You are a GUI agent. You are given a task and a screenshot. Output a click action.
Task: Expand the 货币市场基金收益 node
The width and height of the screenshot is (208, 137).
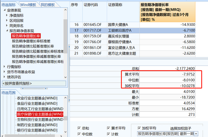click(4, 72)
